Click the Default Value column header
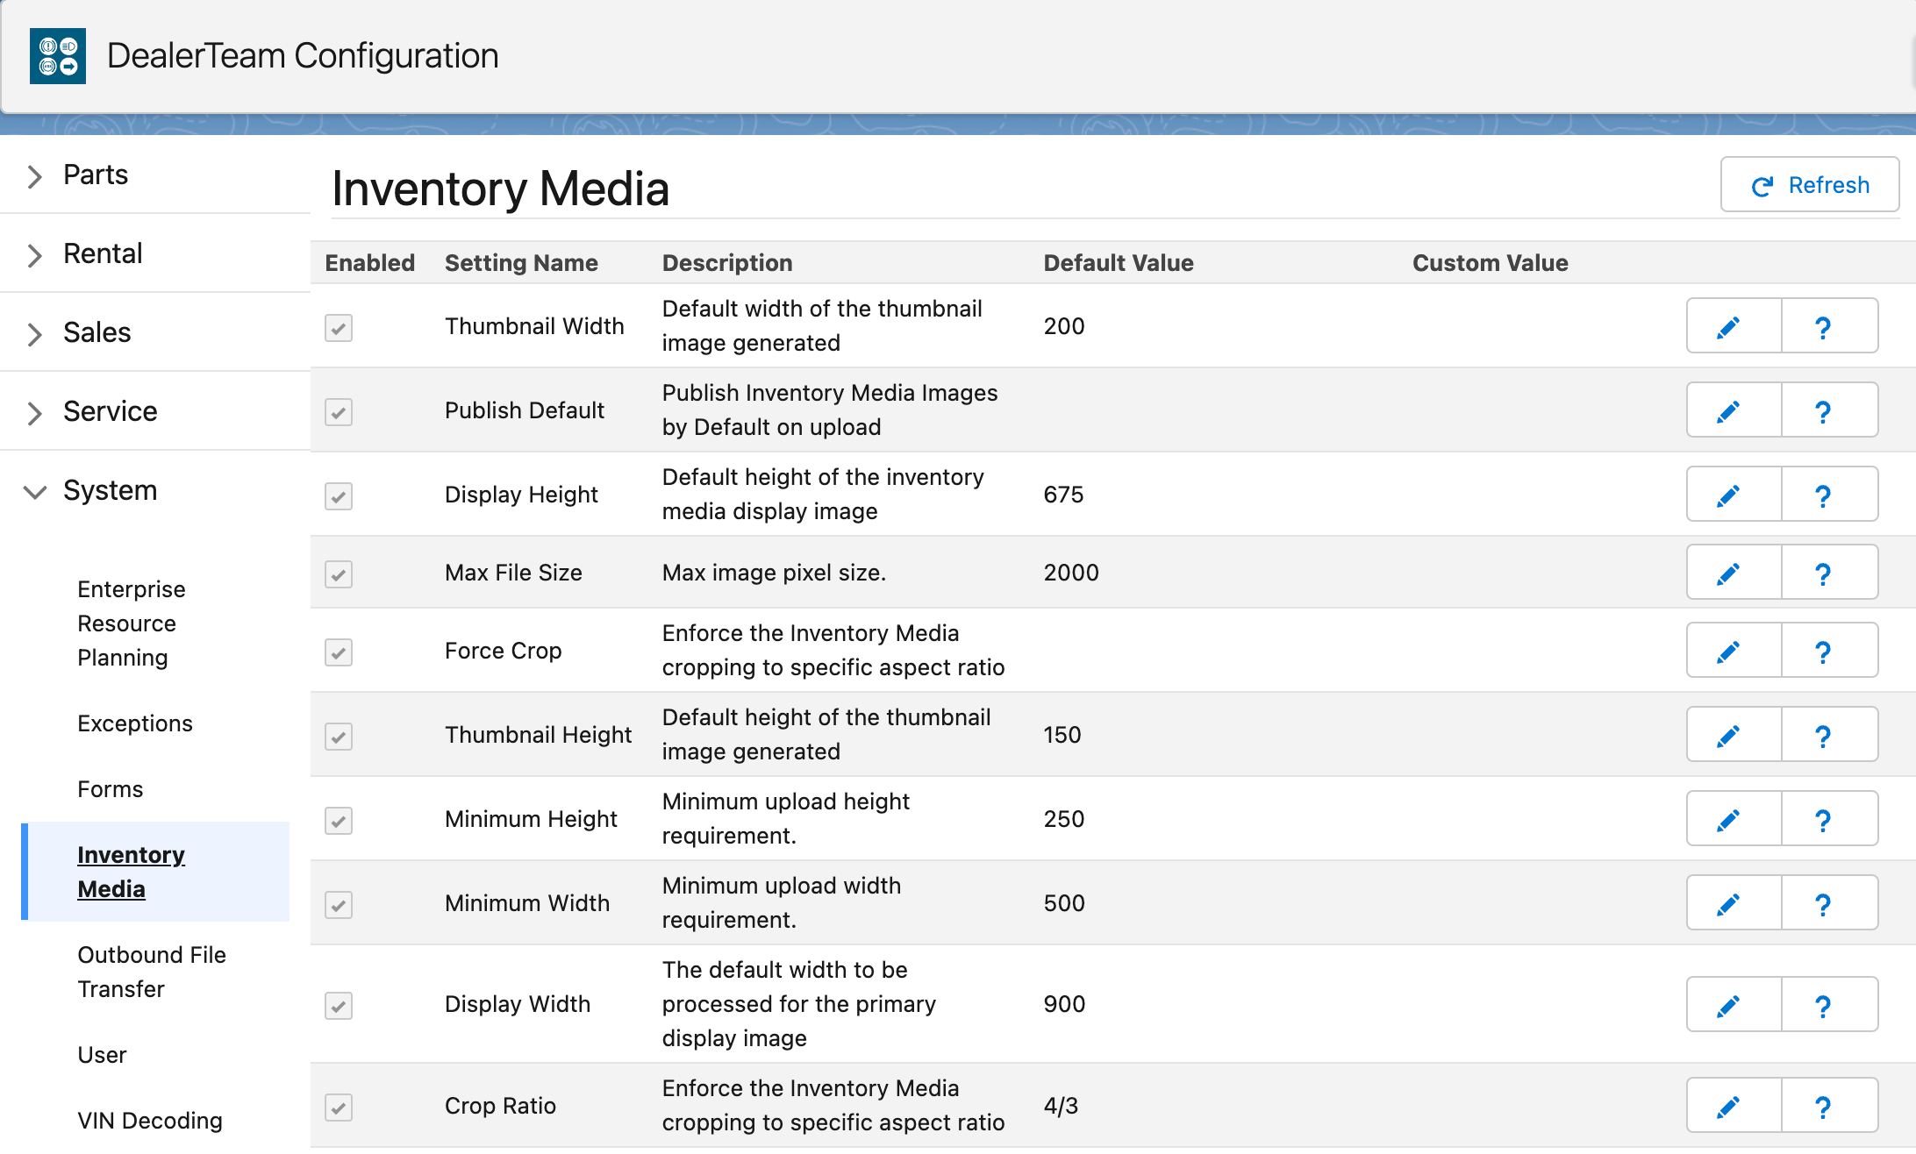 coord(1119,263)
